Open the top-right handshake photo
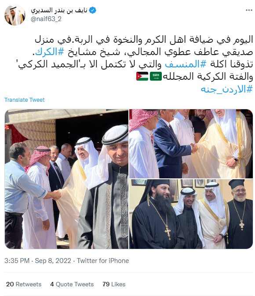This screenshot has height=296, width=255. [191, 144]
